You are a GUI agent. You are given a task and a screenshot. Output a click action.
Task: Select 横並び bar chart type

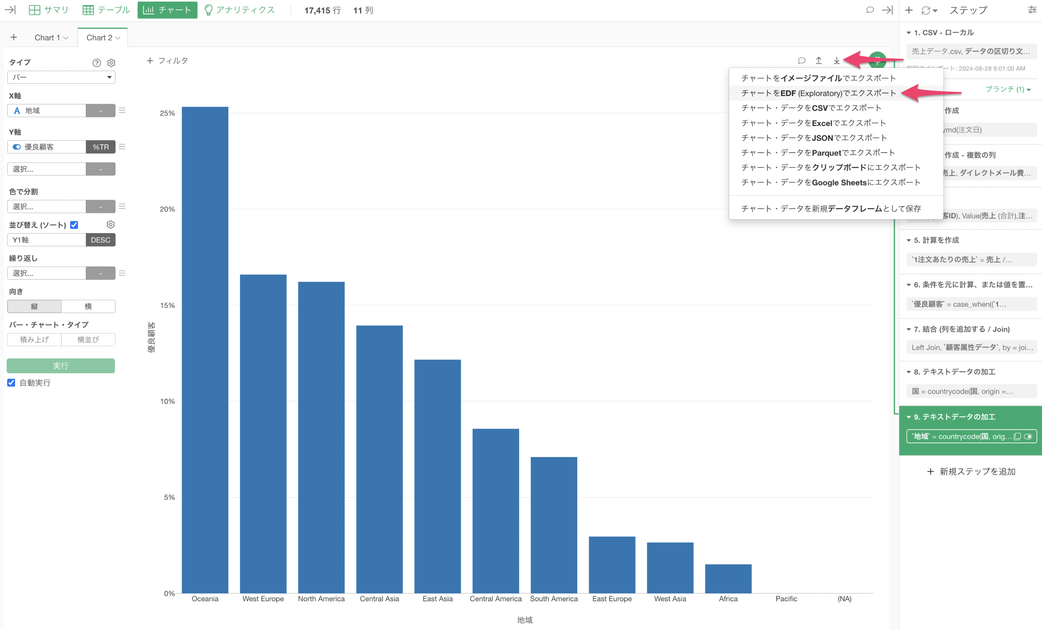point(88,339)
